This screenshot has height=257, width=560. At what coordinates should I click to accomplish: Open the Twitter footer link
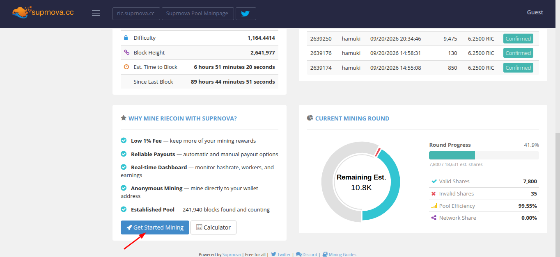tap(281, 255)
